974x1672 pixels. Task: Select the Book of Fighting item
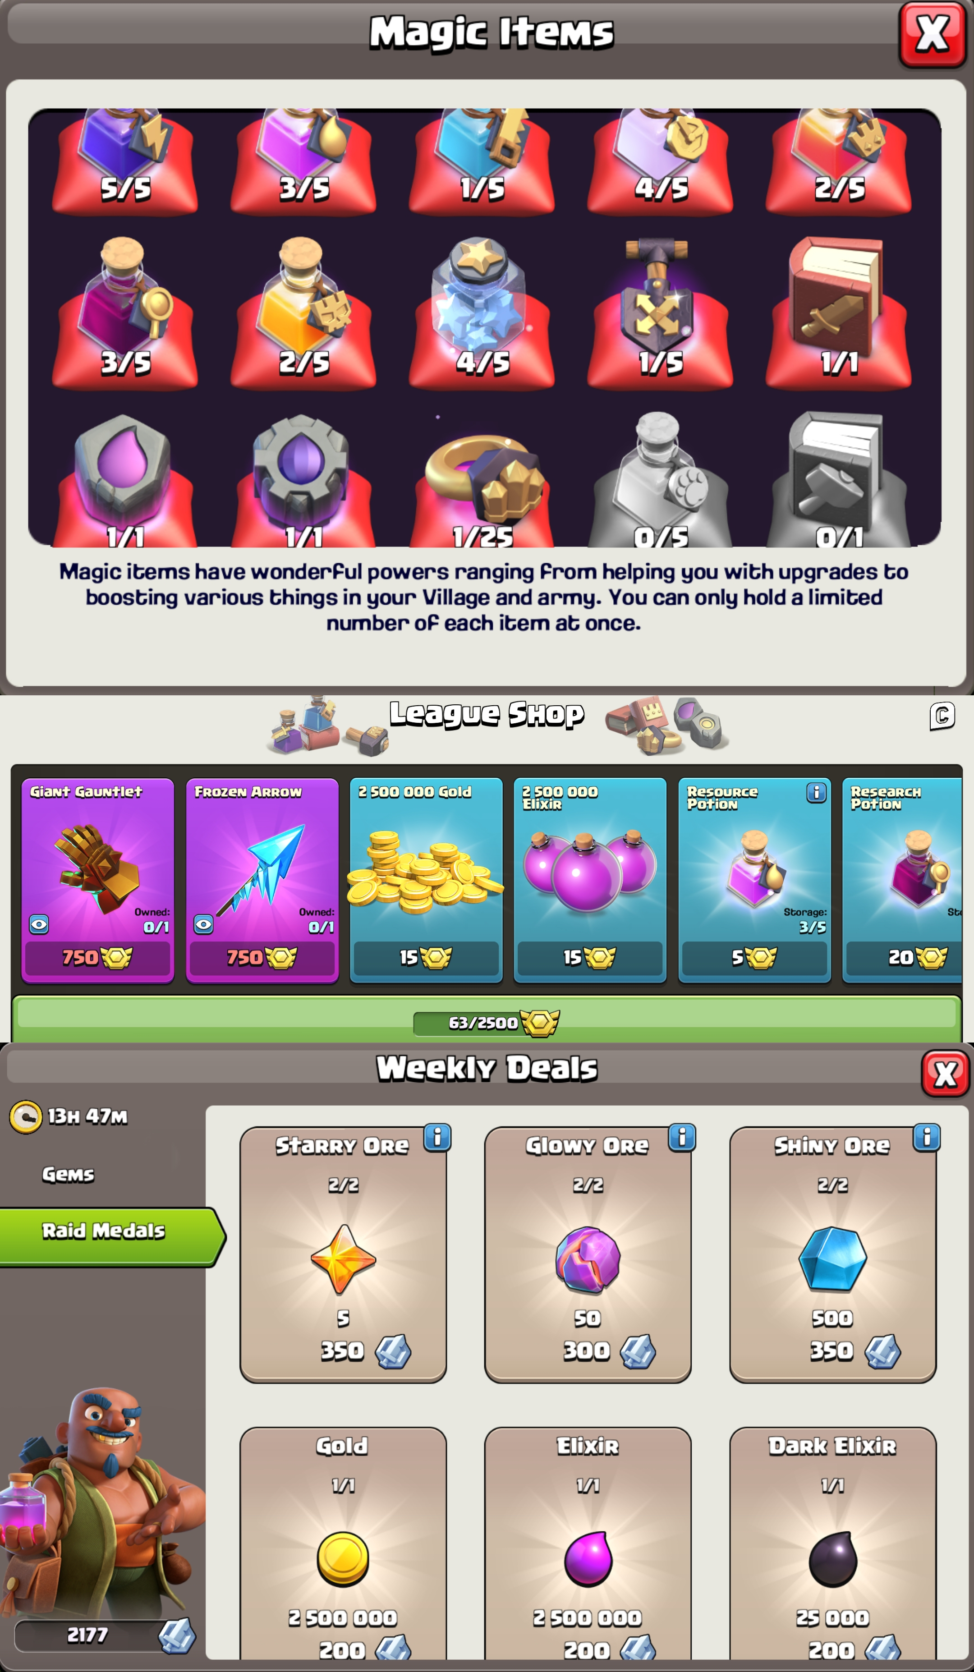[x=838, y=312]
